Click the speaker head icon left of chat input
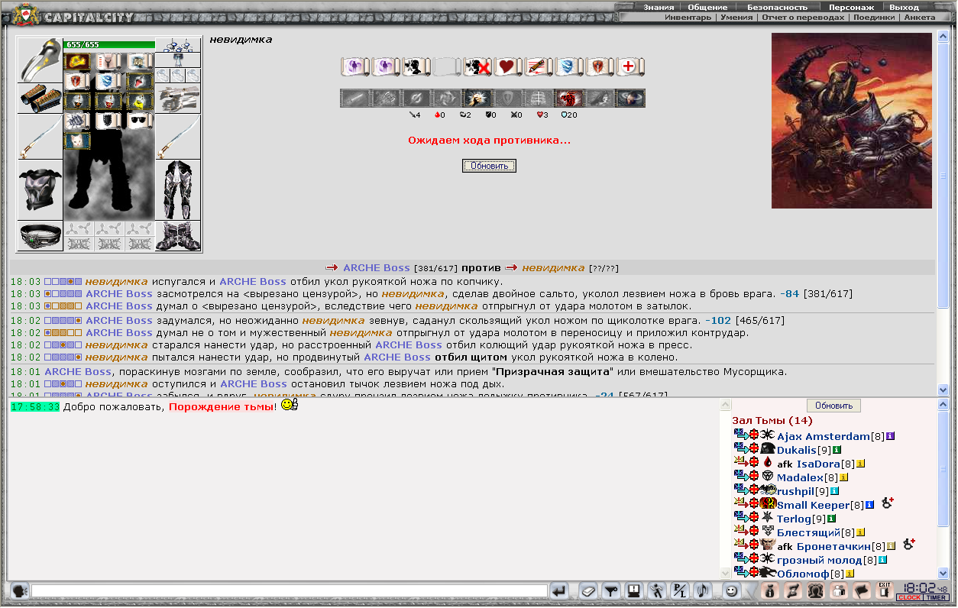The height and width of the screenshot is (608, 958). point(19,590)
